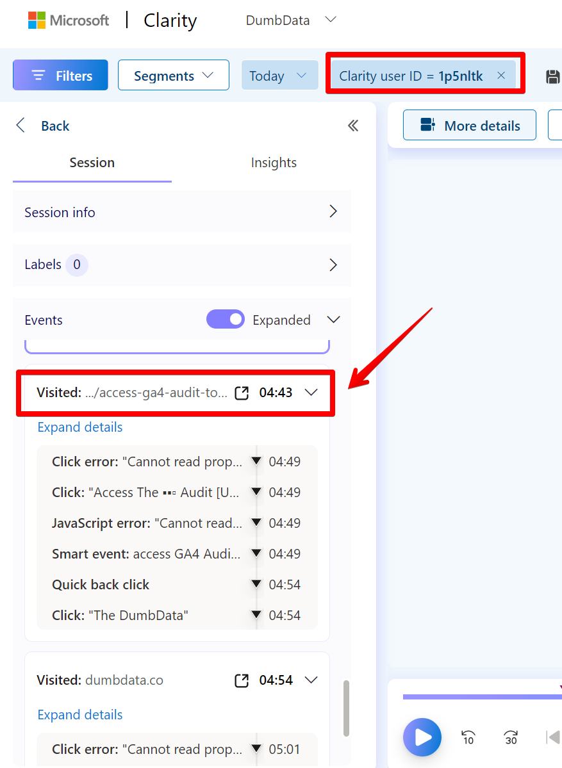
Task: Toggle the Events Expanded switch off
Action: 226,319
